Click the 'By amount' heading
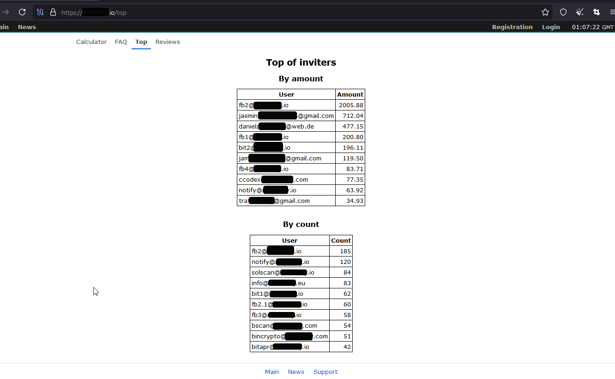Viewport: 615px width, 379px height. coord(301,79)
